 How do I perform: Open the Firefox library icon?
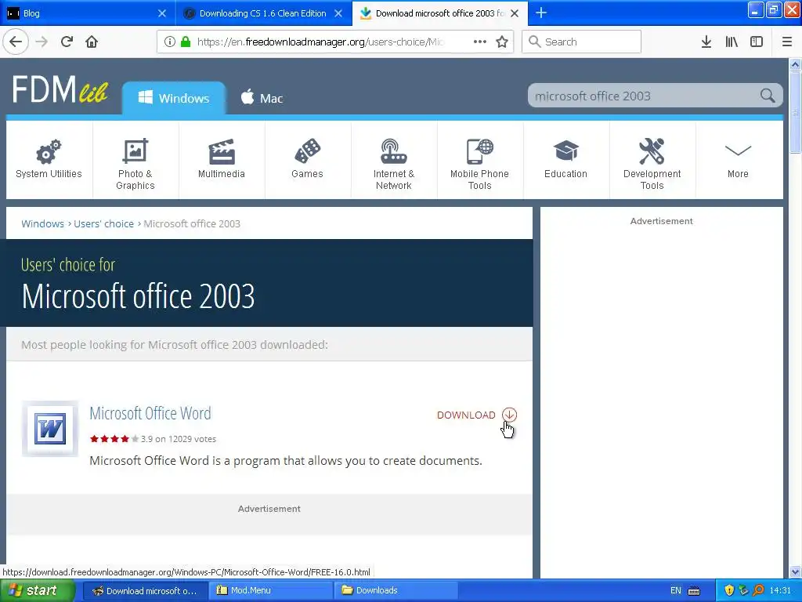click(x=732, y=42)
